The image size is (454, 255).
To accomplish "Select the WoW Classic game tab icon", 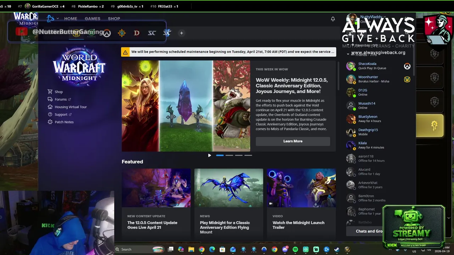I will (x=92, y=33).
